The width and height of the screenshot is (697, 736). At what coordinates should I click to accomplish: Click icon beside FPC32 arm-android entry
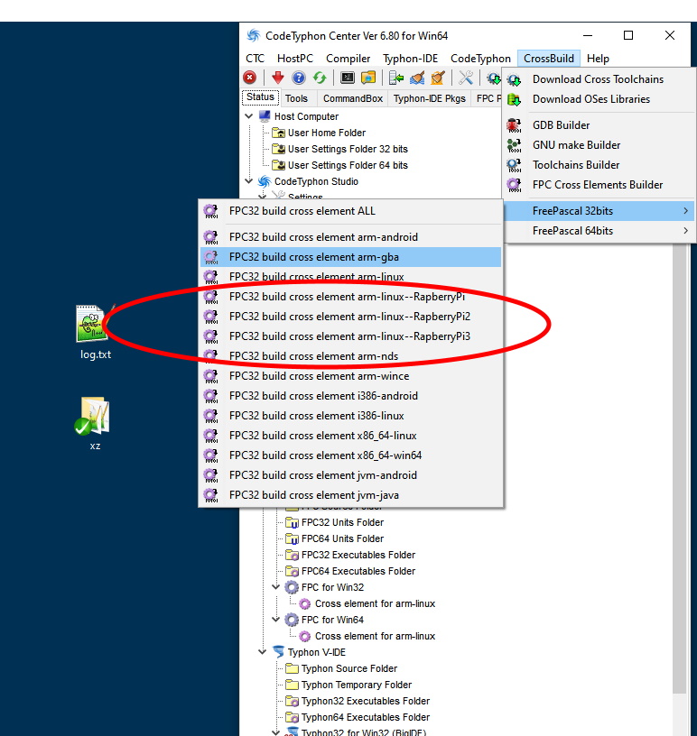tap(210, 237)
